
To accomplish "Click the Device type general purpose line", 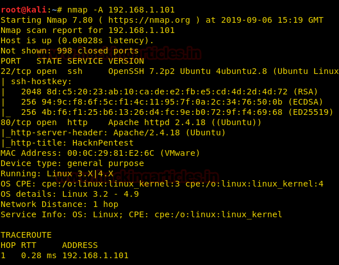I will point(72,163).
